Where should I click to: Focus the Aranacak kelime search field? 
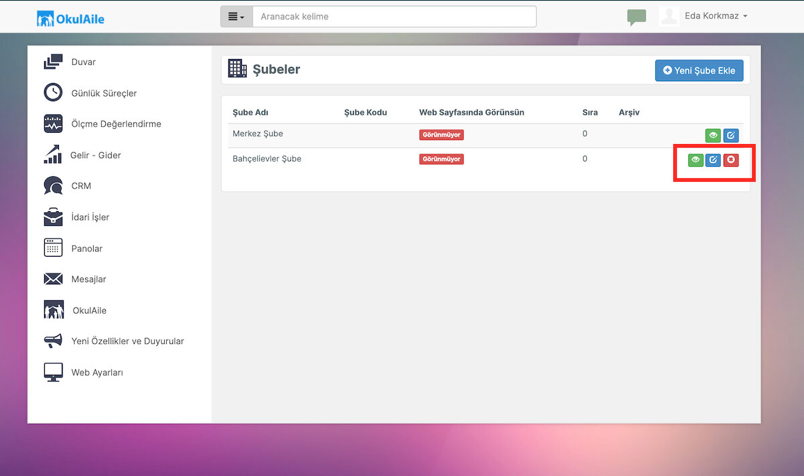(x=394, y=17)
